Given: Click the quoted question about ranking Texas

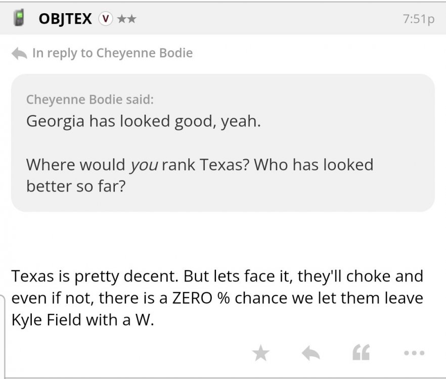Looking at the screenshot, I should point(199,175).
